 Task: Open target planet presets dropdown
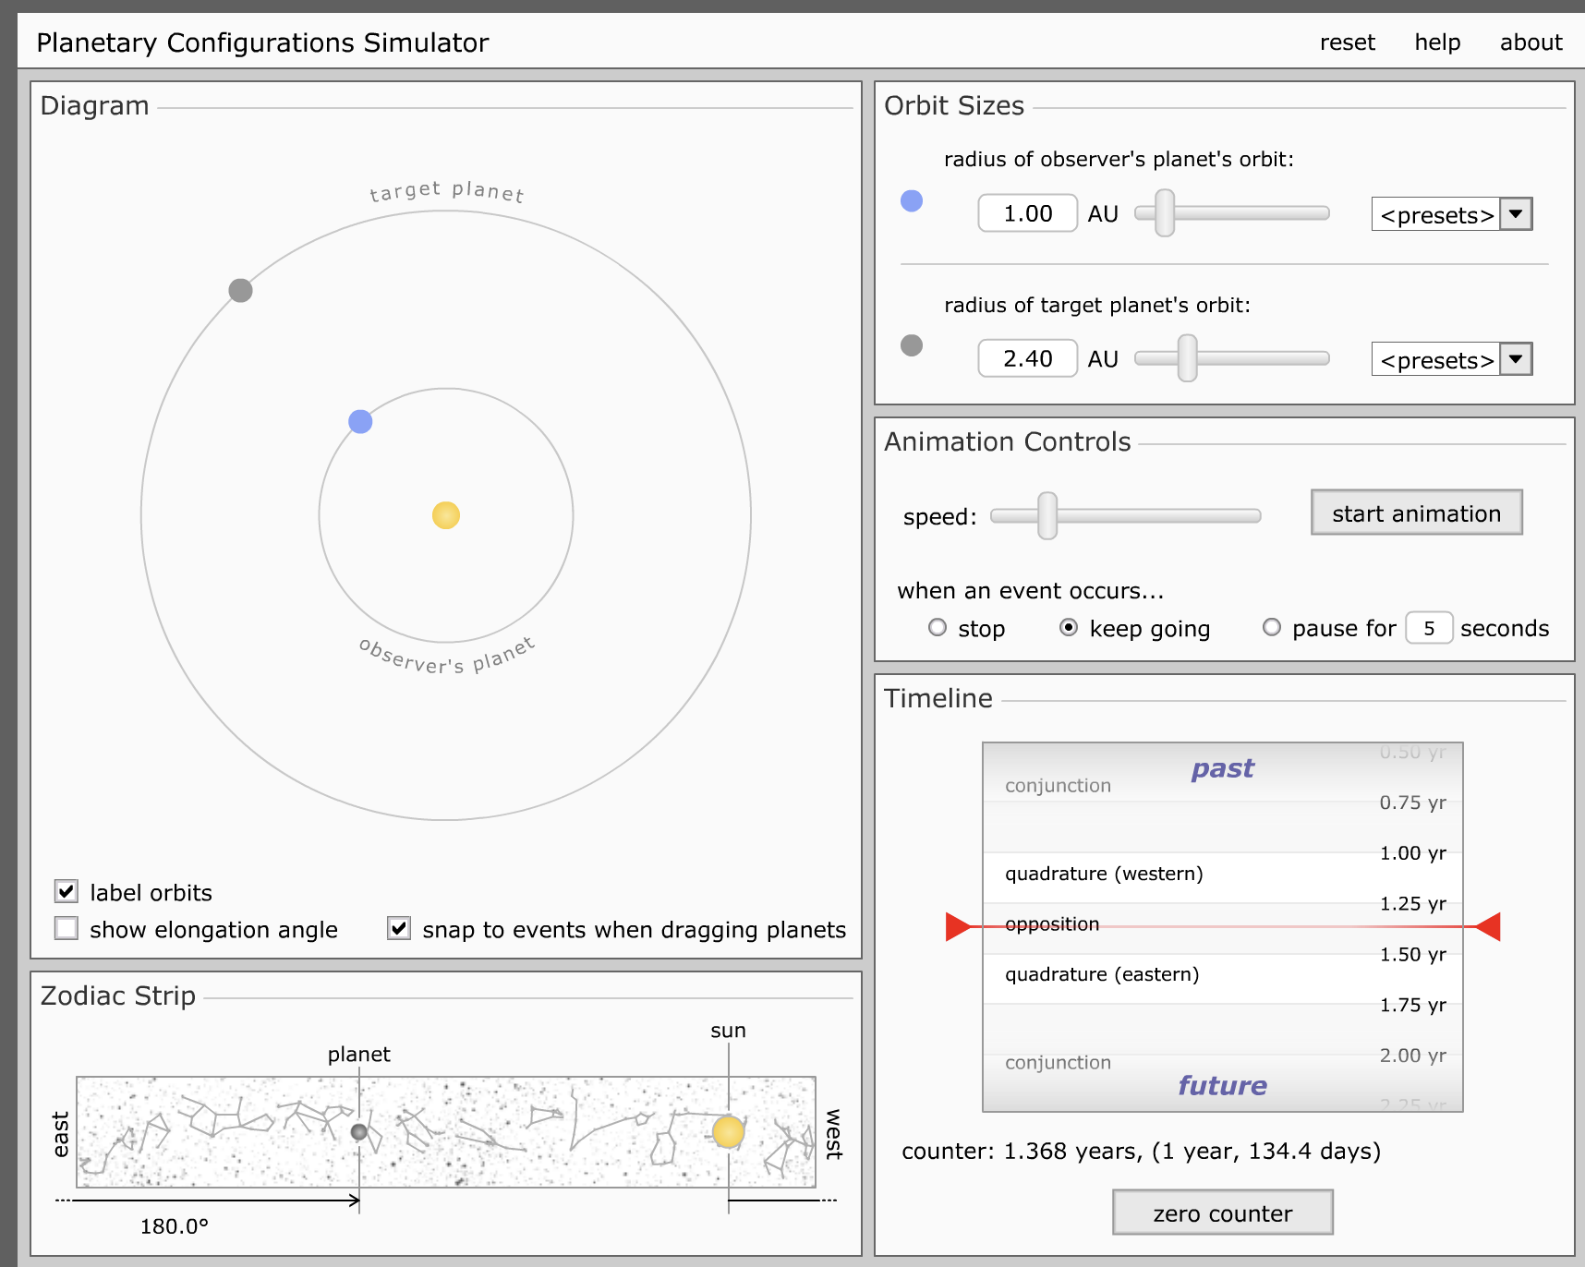pyautogui.click(x=1452, y=359)
